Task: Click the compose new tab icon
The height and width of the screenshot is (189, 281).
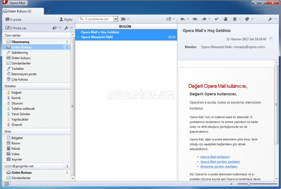Action: [x=48, y=11]
